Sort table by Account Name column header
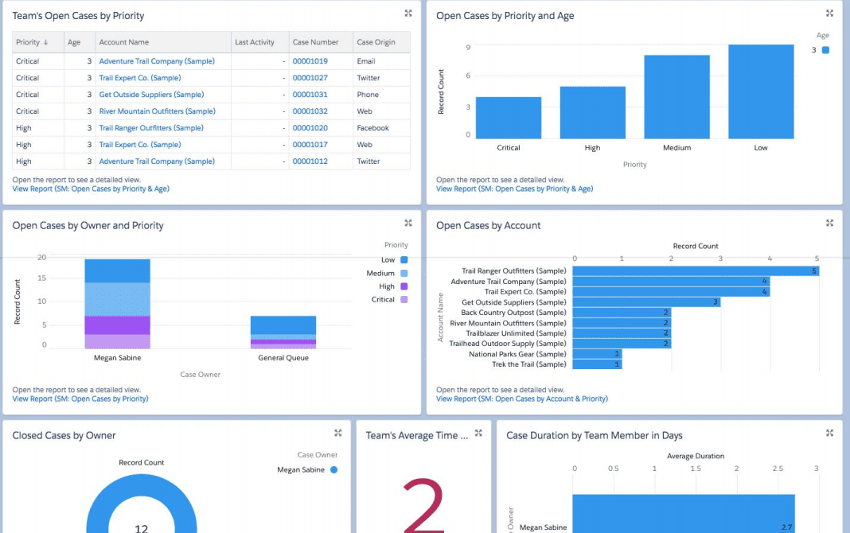This screenshot has width=850, height=533. point(123,42)
